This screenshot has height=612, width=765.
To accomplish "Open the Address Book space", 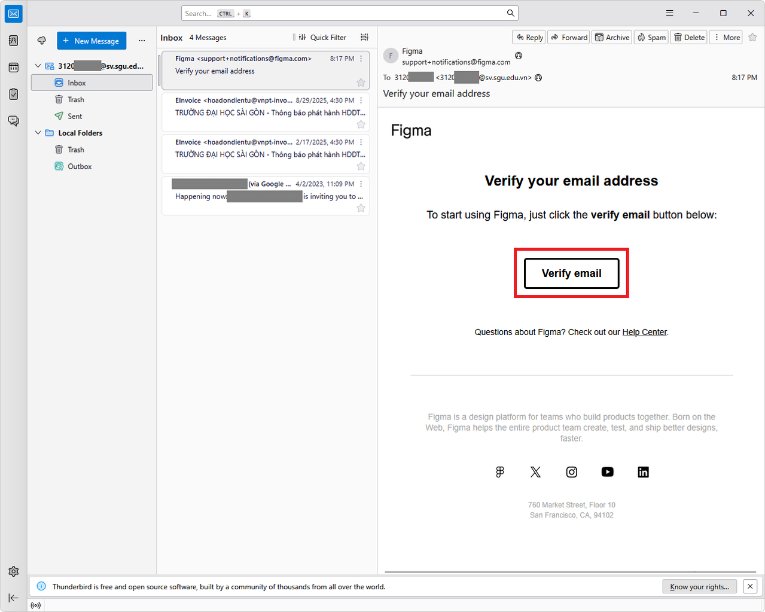I will [13, 41].
